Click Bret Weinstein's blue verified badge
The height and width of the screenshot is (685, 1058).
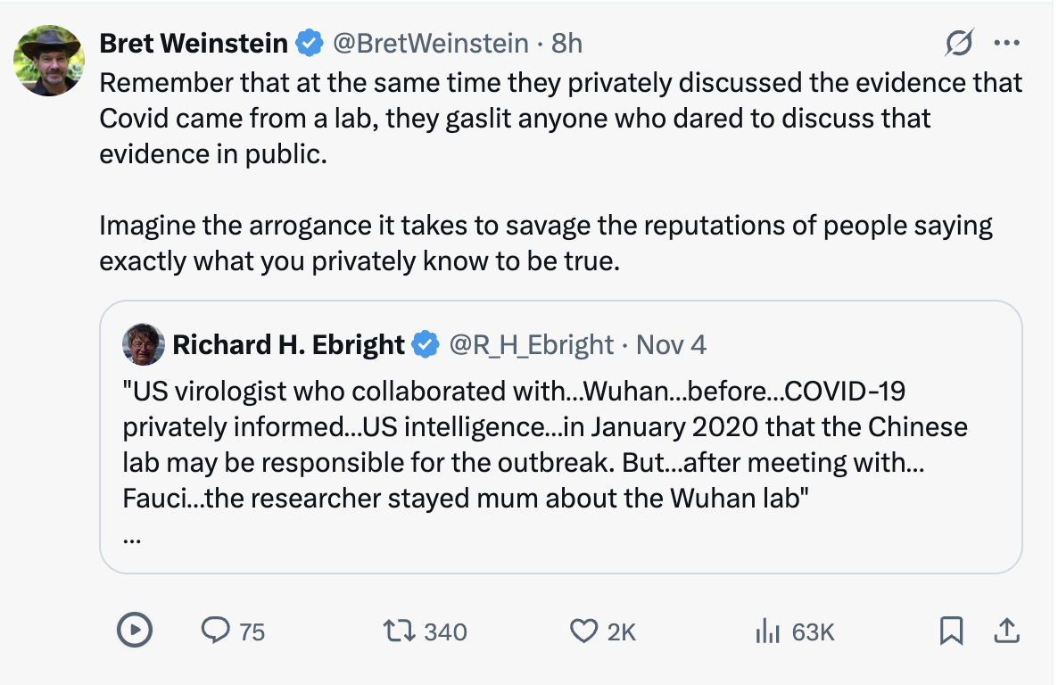coord(310,43)
